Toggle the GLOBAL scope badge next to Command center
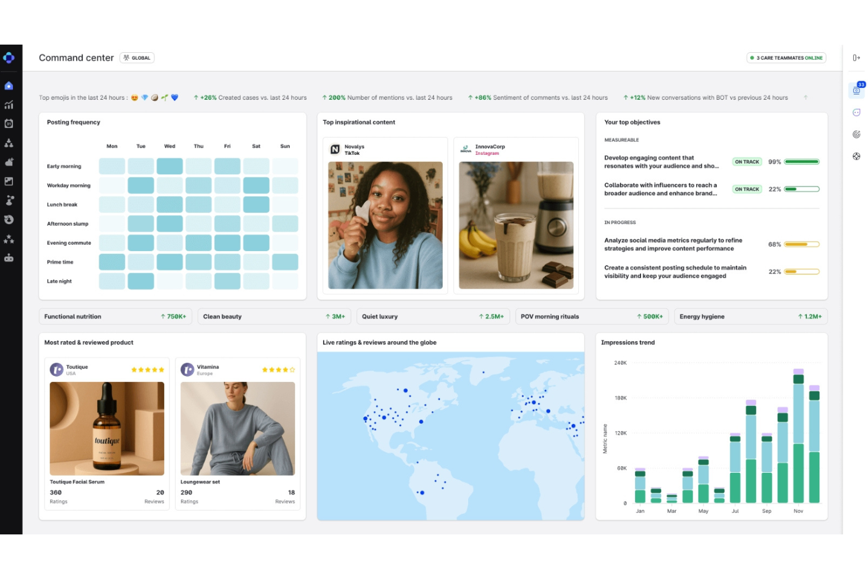The width and height of the screenshot is (868, 579). (x=137, y=57)
